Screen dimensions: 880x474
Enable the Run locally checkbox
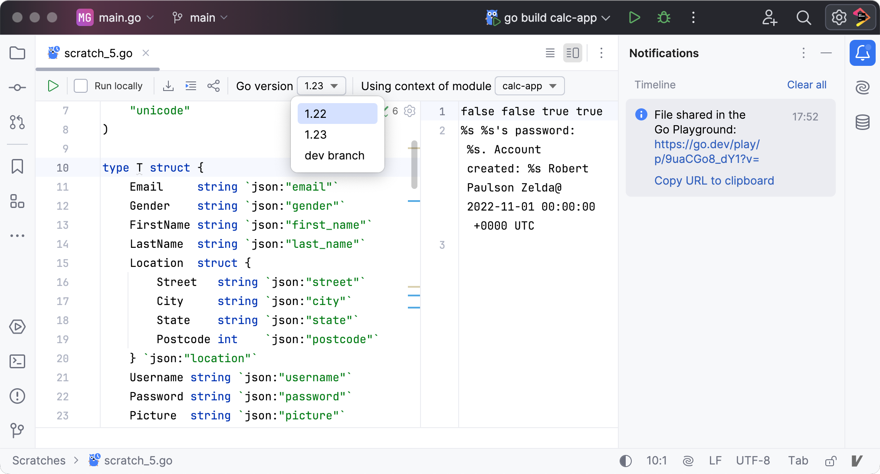point(81,86)
